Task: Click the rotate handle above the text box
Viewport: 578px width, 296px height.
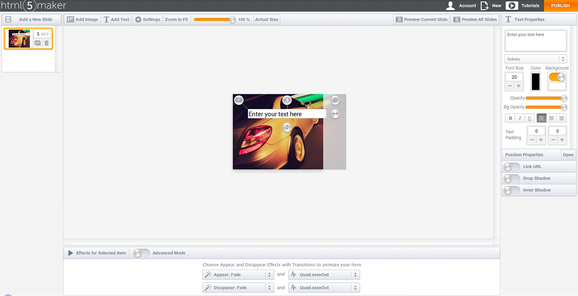Action: click(x=287, y=100)
